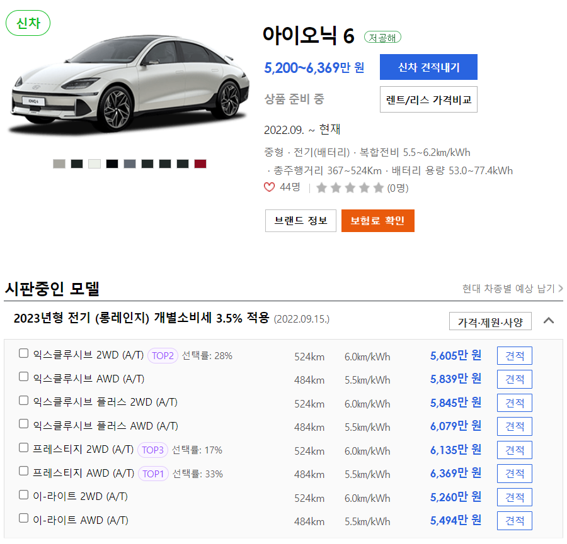
Task: Click the 신차 green badge
Action: click(28, 23)
